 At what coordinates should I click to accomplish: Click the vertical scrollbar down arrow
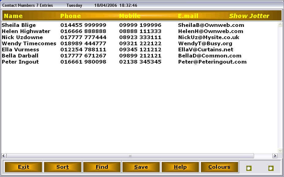coord(280,150)
